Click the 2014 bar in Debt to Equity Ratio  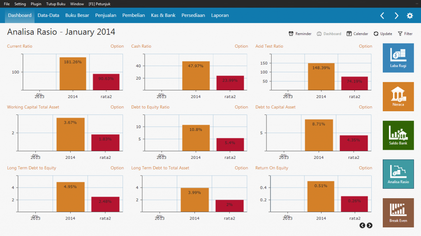pos(196,138)
